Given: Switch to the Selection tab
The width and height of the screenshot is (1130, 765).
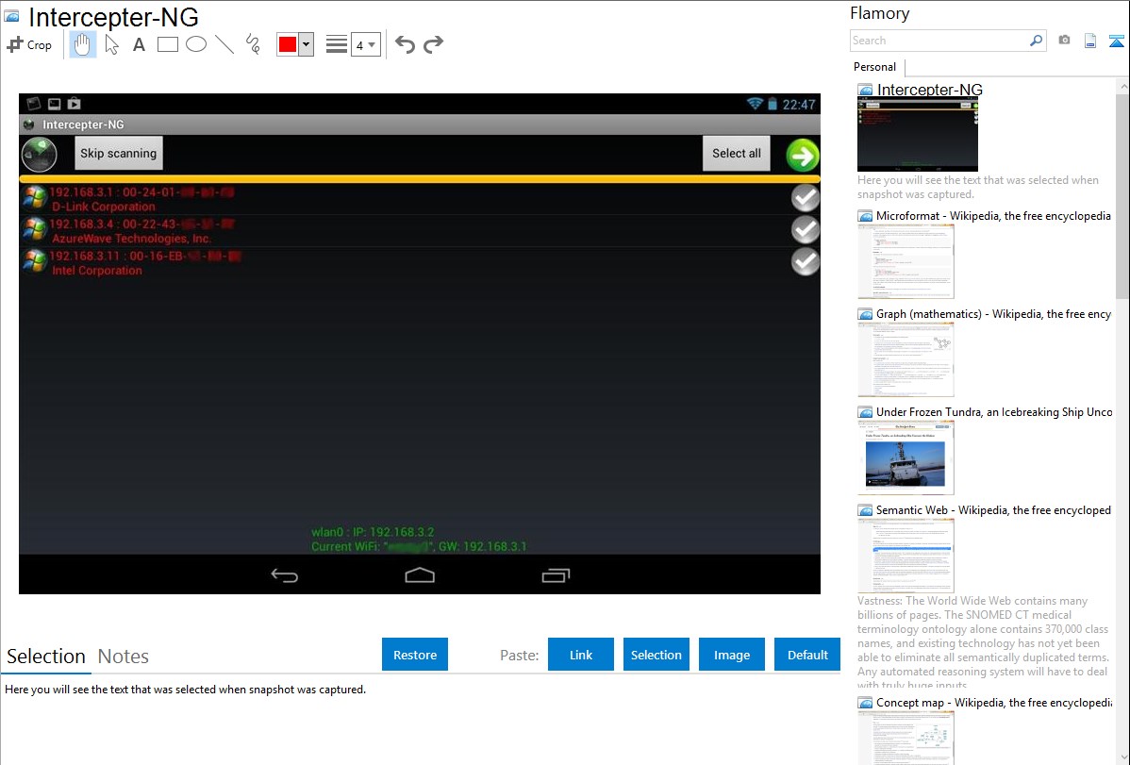Looking at the screenshot, I should pyautogui.click(x=46, y=657).
